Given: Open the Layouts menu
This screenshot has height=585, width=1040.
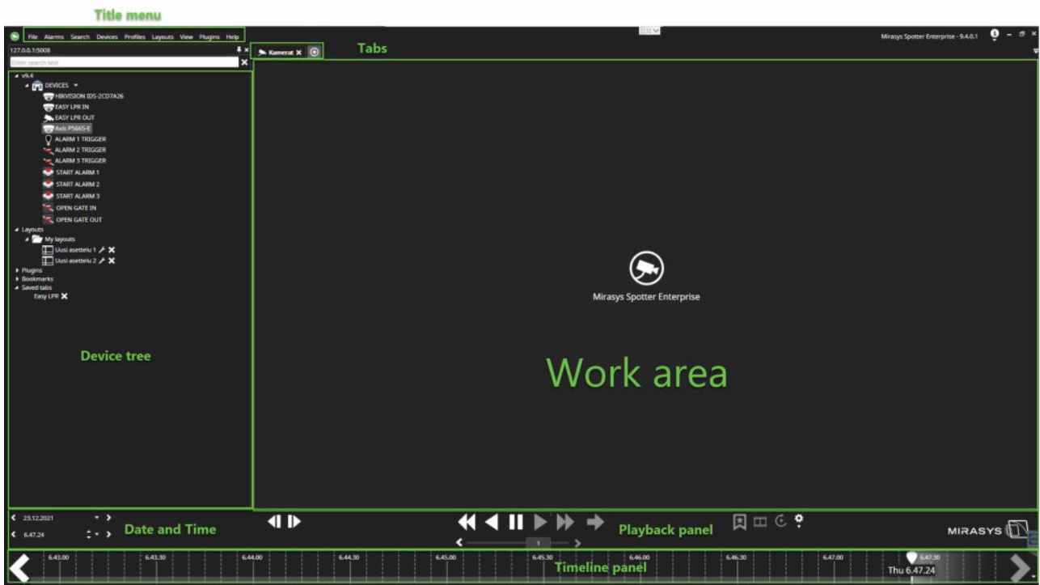Looking at the screenshot, I should [x=163, y=37].
